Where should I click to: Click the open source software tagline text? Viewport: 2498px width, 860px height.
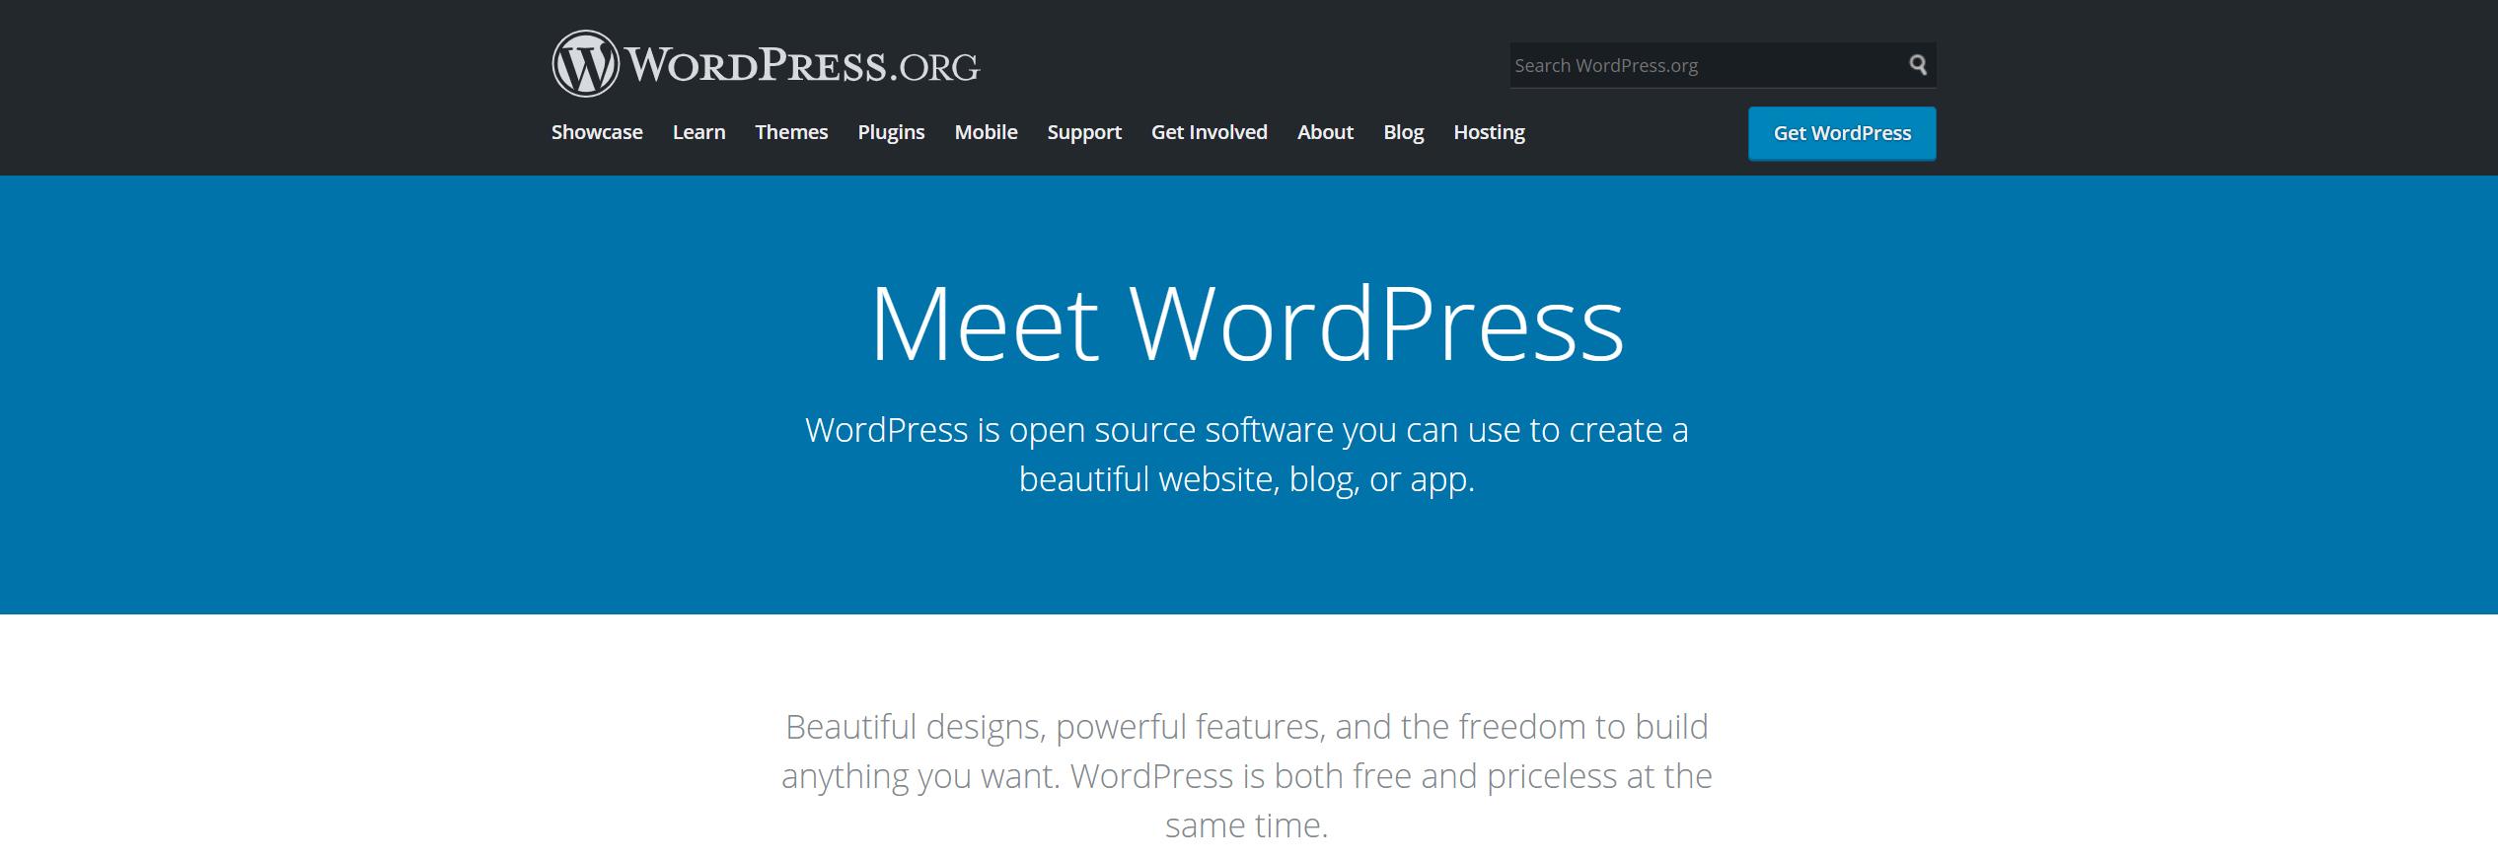[x=1247, y=455]
